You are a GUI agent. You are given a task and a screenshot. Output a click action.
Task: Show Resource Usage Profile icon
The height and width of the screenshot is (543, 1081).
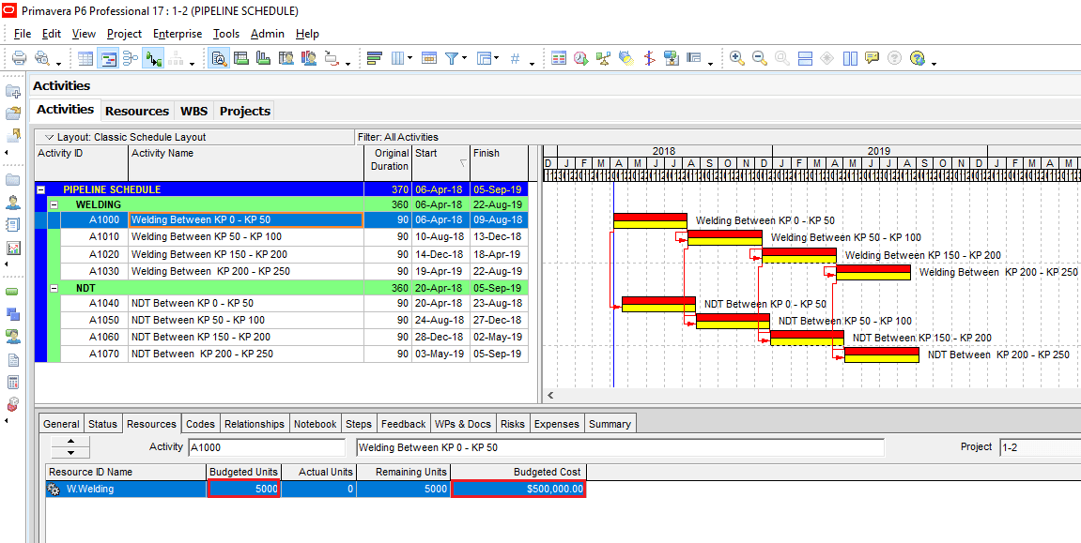pos(308,58)
